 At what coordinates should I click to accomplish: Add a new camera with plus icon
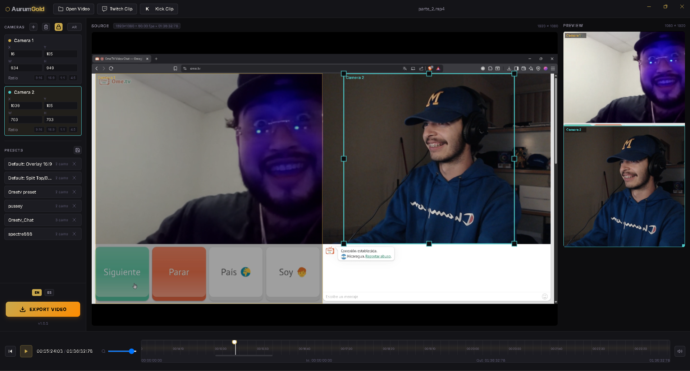pyautogui.click(x=33, y=27)
